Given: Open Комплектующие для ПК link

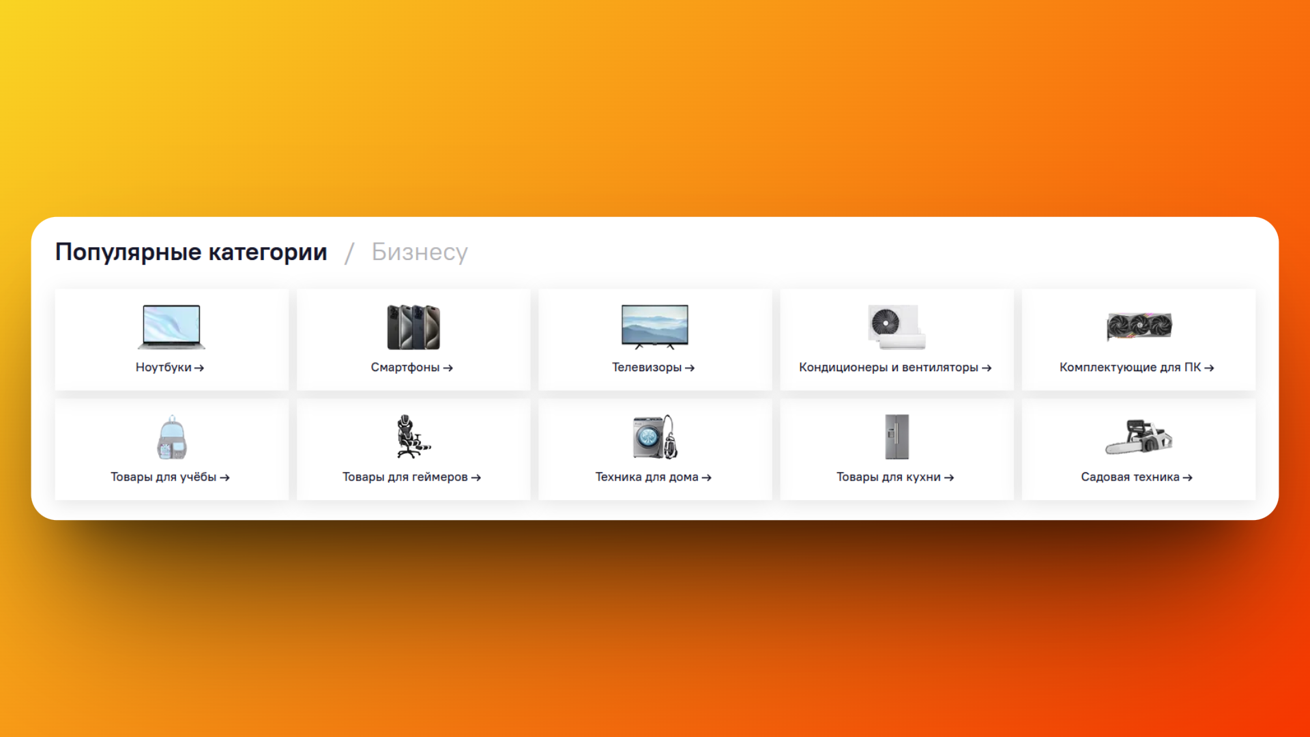Looking at the screenshot, I should 1136,367.
